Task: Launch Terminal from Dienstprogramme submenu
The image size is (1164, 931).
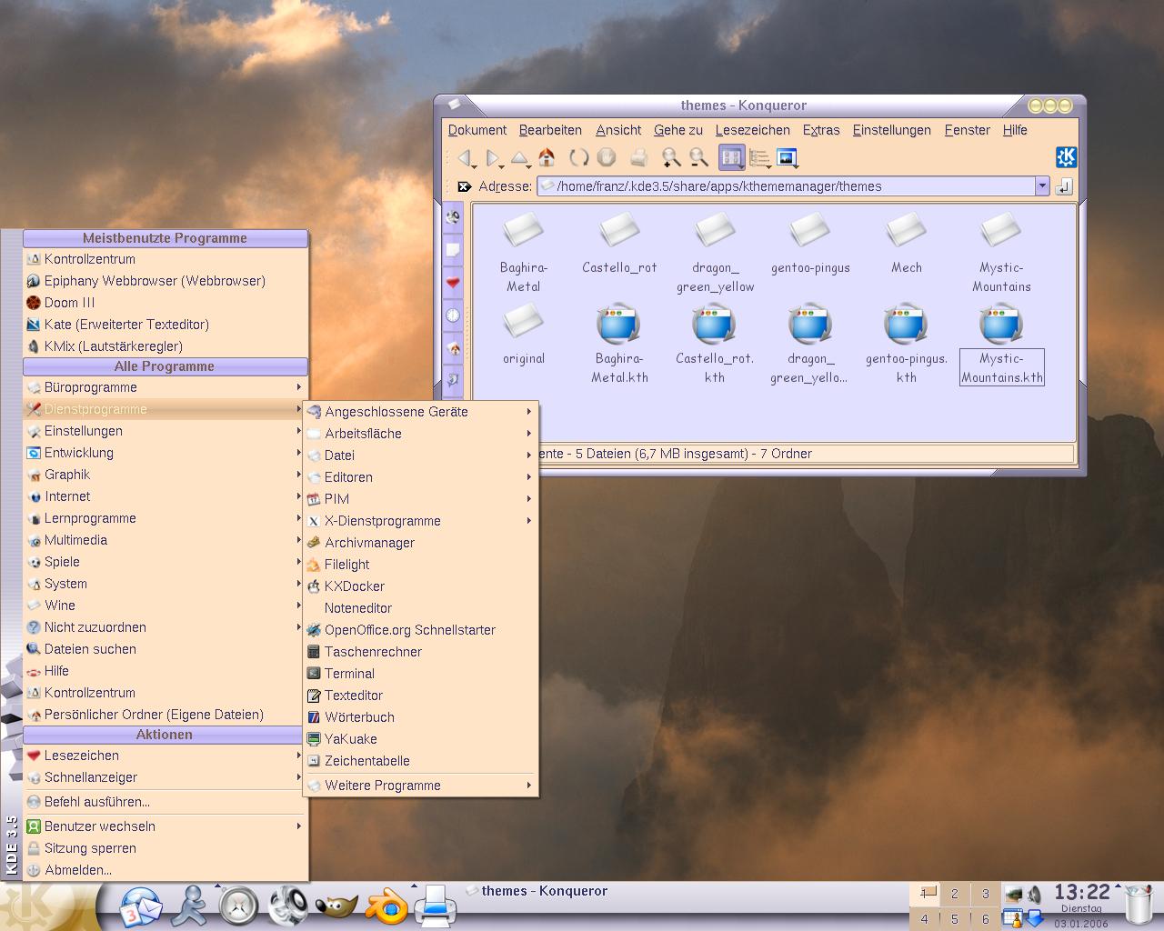Action: tap(420, 674)
